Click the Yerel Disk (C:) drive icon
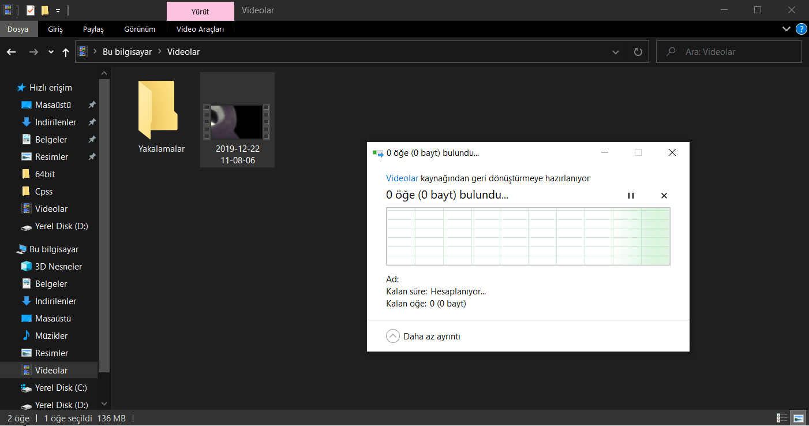Viewport: 809px width, 426px height. [26, 388]
